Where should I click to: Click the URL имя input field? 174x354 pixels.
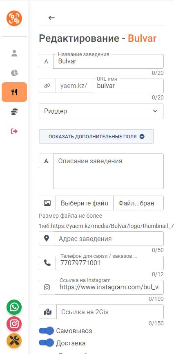click(128, 86)
